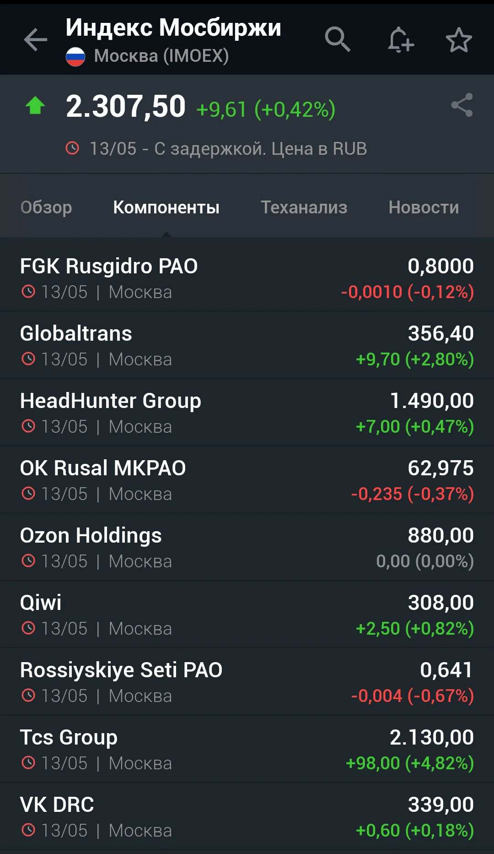Open the search magnifier icon

[x=338, y=39]
